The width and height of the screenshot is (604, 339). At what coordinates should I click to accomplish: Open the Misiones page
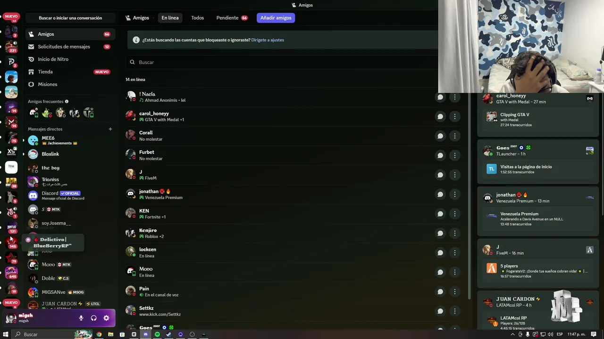click(x=69, y=84)
